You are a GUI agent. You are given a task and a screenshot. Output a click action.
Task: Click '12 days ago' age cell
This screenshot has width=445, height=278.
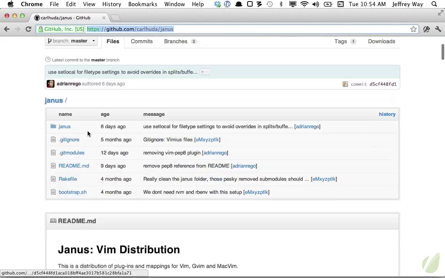click(114, 153)
